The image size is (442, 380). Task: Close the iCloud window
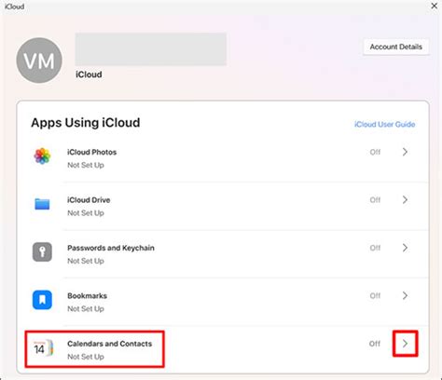435,6
